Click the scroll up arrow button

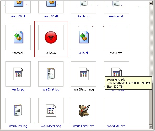151,3
